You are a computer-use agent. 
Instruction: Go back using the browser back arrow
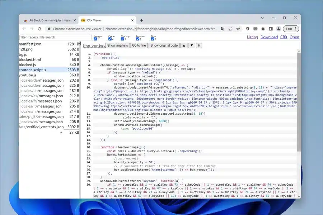click(x=24, y=29)
